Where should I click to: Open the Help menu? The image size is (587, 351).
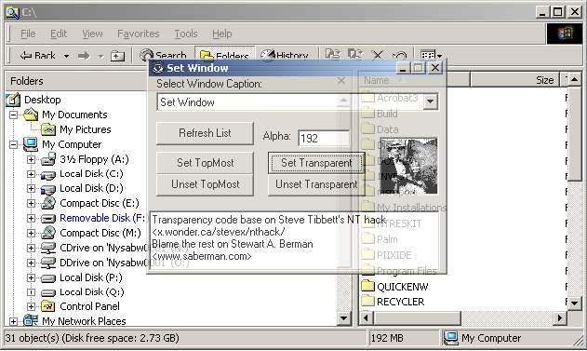point(222,34)
